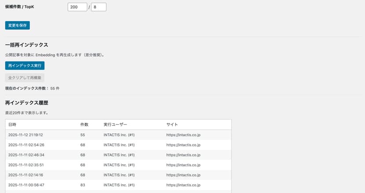Select the 2025-11-12 21:19:12 history entry

(x=26, y=135)
